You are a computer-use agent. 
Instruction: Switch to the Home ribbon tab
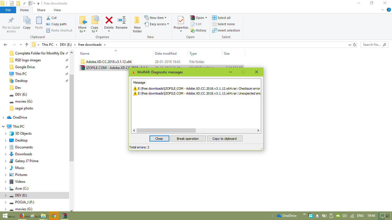pyautogui.click(x=24, y=10)
